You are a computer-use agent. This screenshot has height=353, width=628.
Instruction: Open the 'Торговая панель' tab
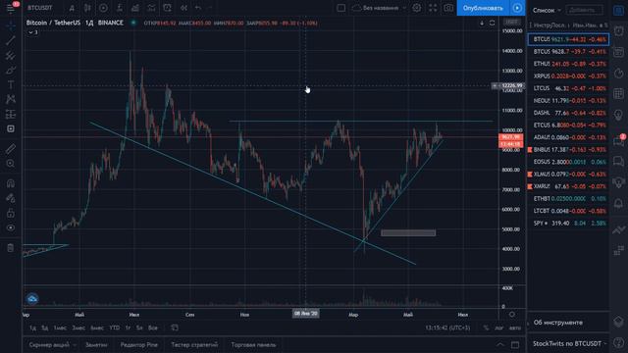[x=253, y=344]
